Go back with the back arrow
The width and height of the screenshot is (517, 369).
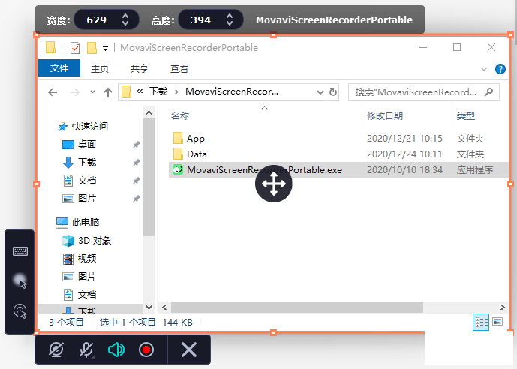[53, 92]
